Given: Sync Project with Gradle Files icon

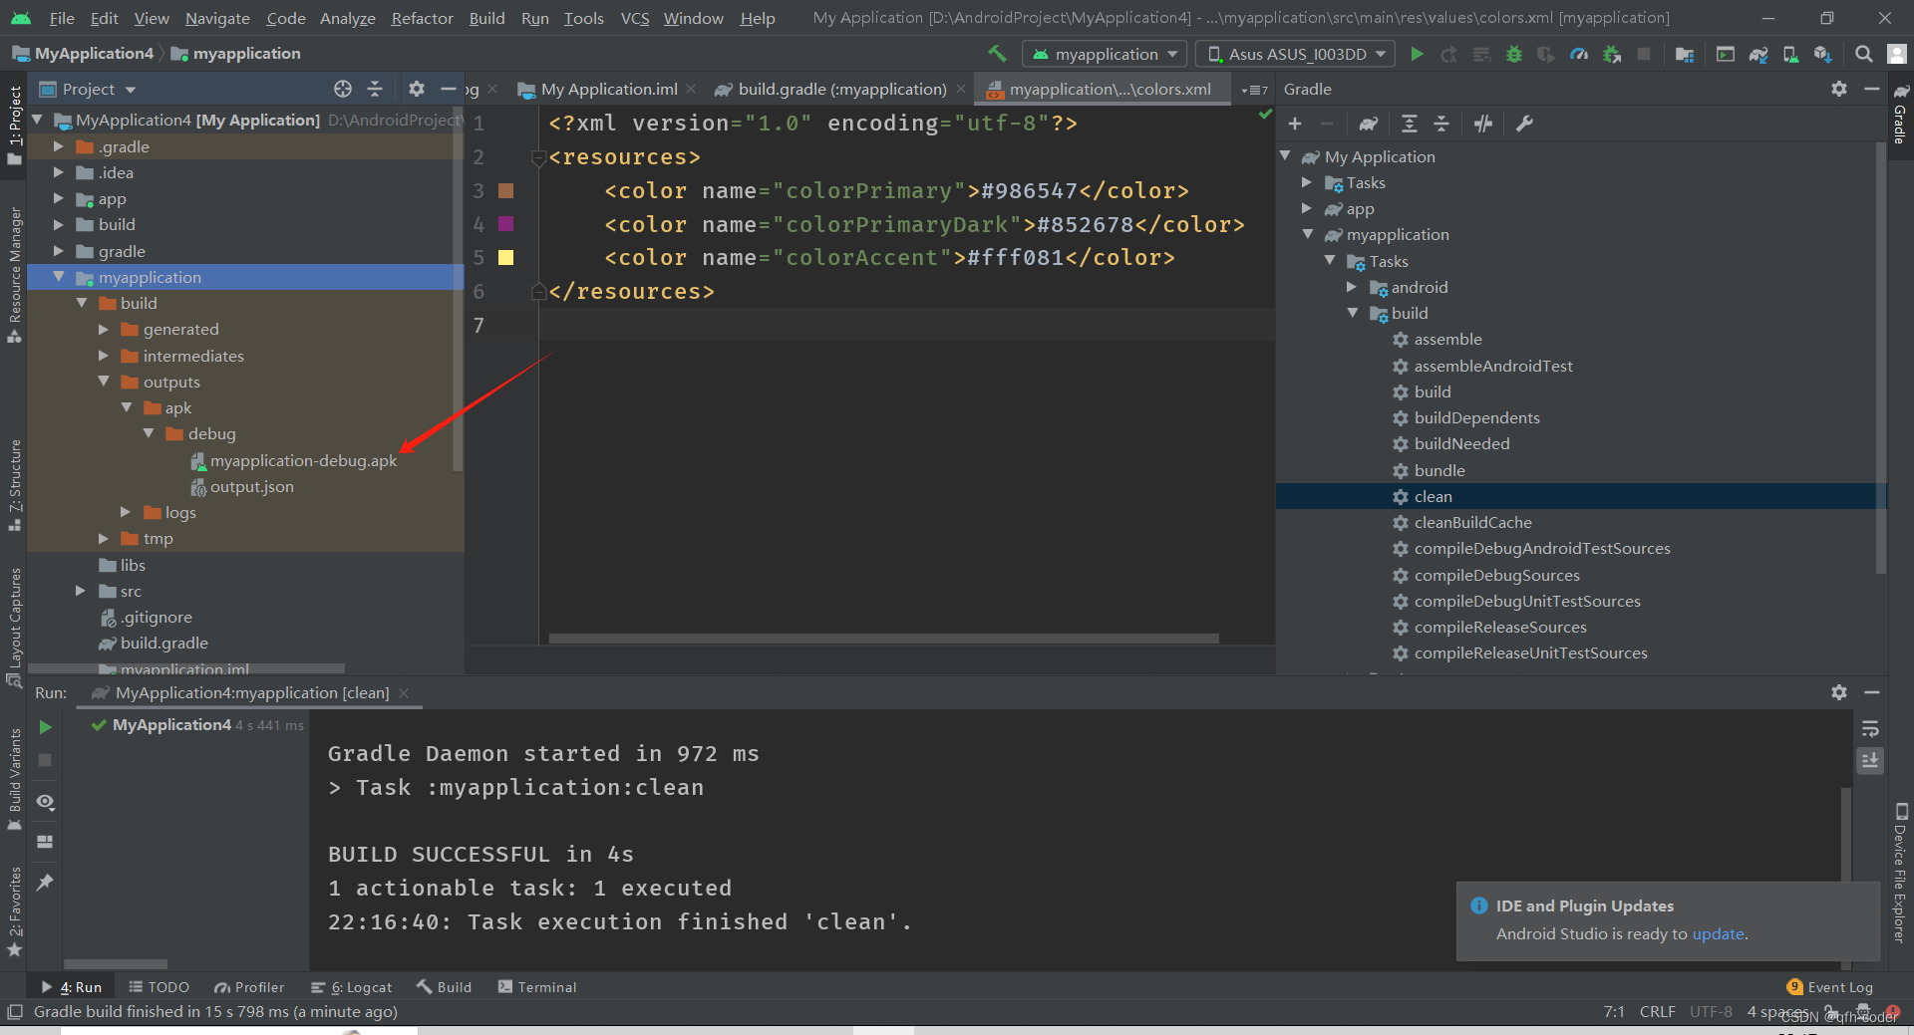Looking at the screenshot, I should coord(1758,54).
